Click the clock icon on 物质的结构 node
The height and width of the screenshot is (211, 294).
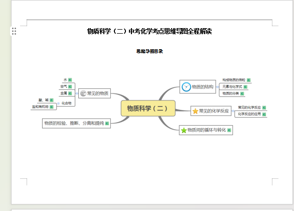tap(186, 87)
